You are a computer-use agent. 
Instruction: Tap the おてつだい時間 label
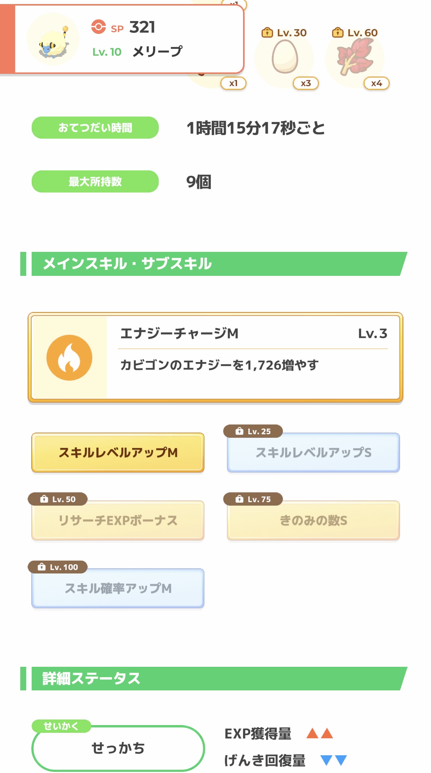click(95, 128)
